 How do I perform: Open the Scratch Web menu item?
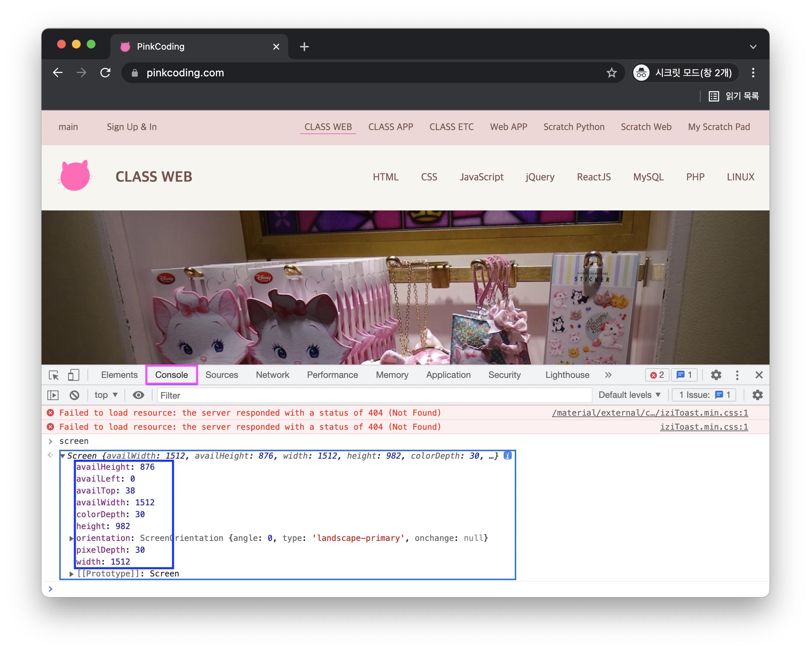[x=646, y=127]
